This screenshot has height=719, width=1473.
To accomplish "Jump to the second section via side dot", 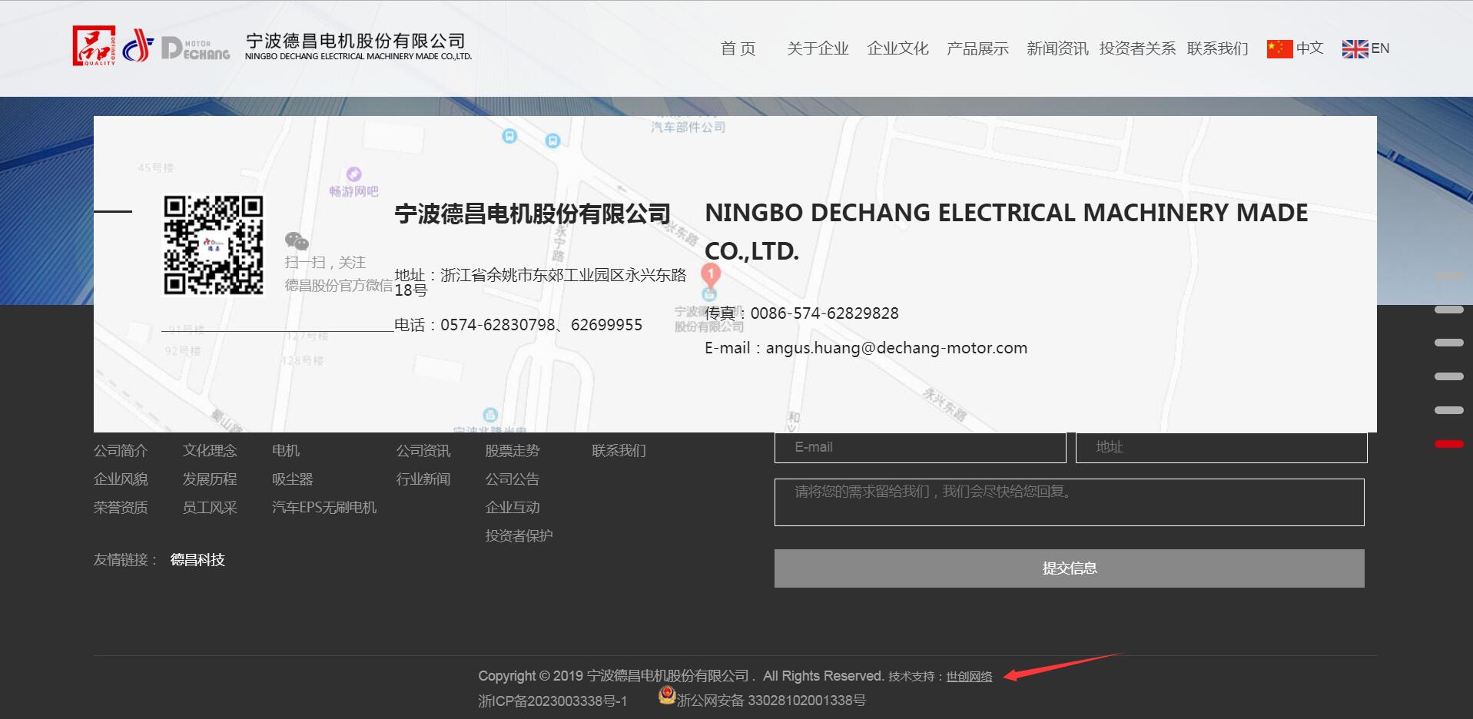I will tap(1448, 310).
